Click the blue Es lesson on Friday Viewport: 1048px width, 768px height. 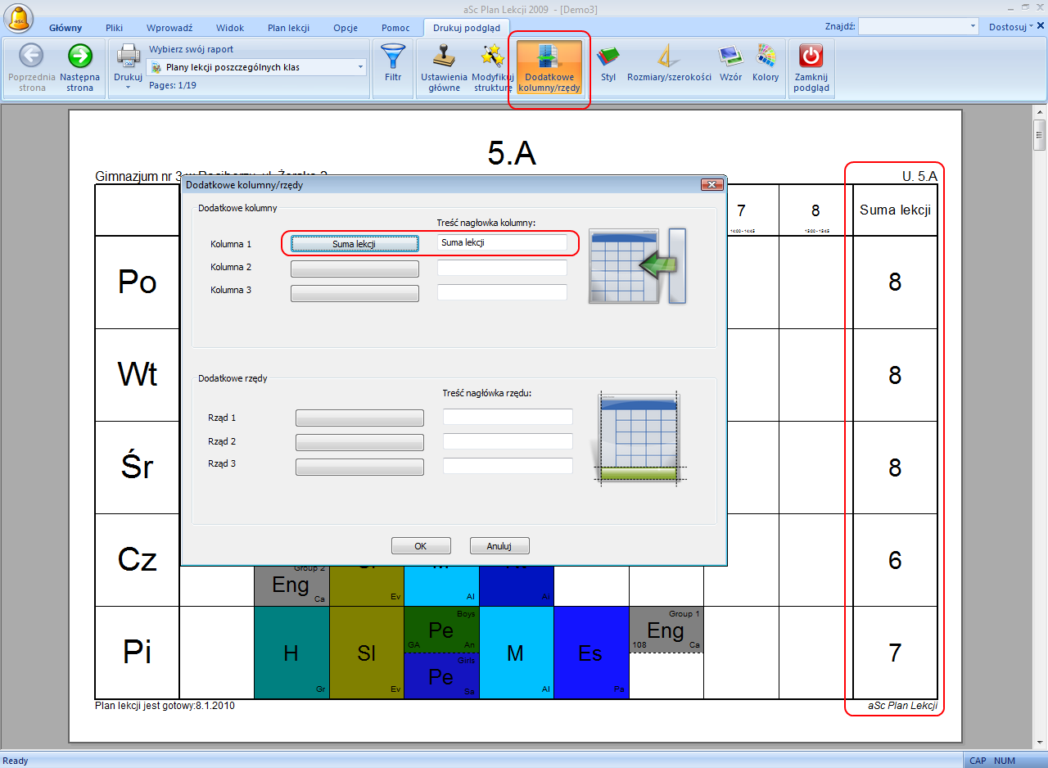(591, 653)
